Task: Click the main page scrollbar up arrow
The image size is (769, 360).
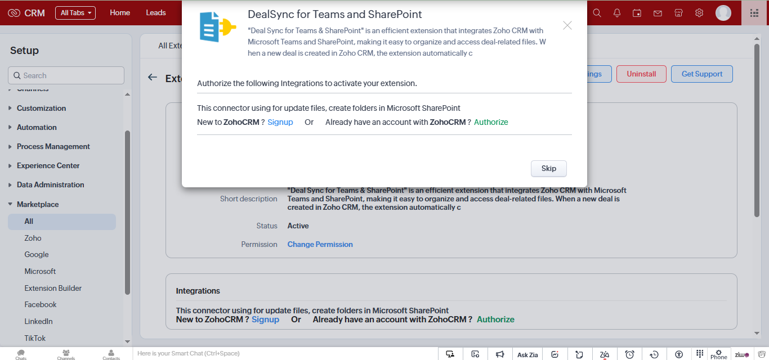Action: (757, 39)
